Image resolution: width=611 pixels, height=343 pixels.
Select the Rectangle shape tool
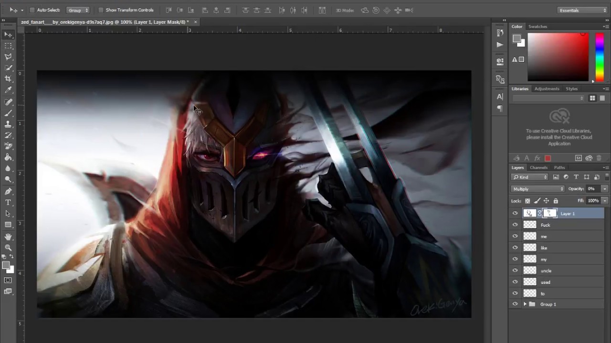[x=8, y=224]
